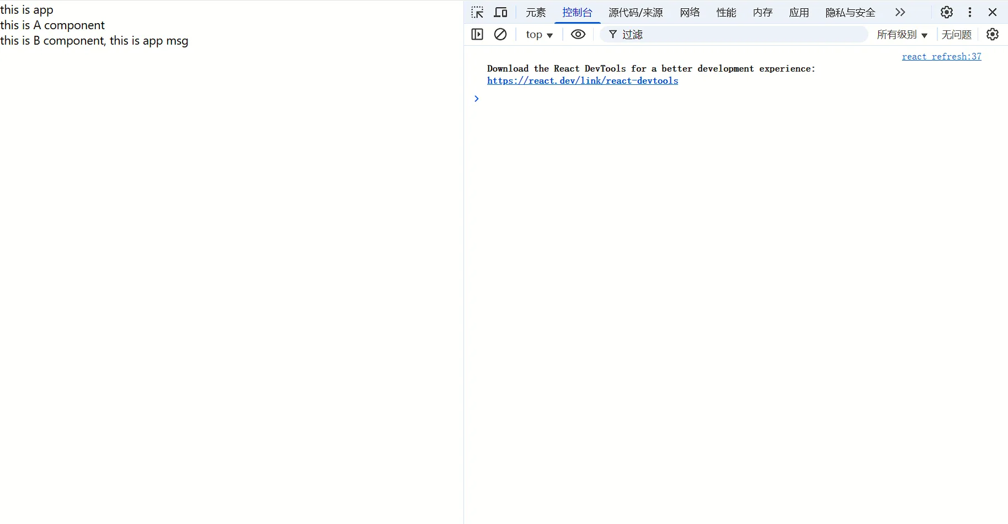Open the 元素 (Elements) tab
Image resolution: width=1008 pixels, height=524 pixels.
point(535,13)
